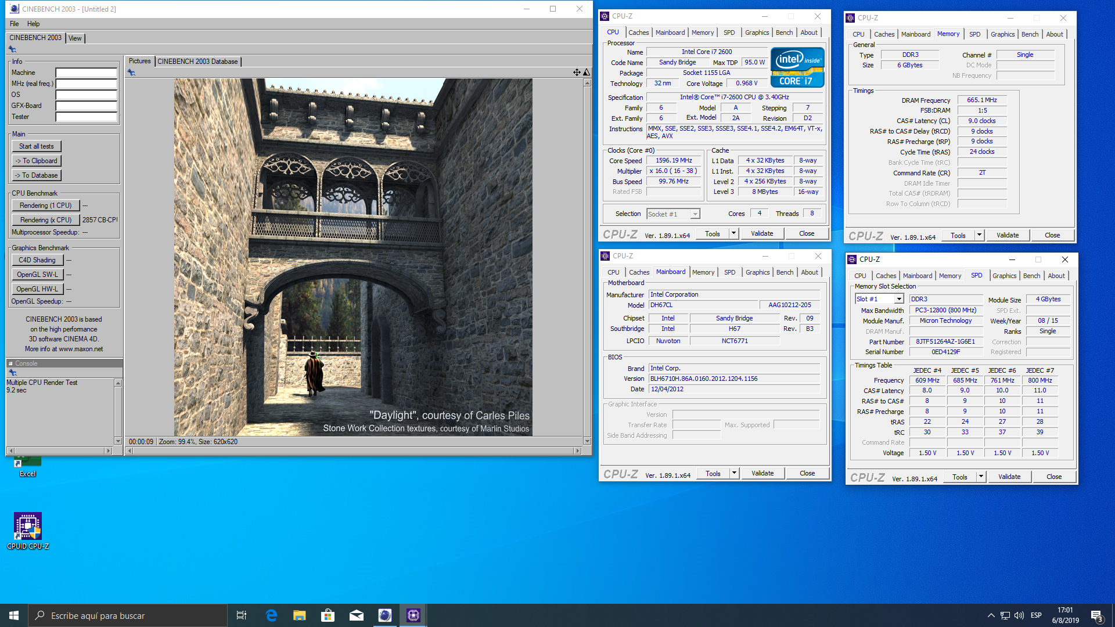Click the network icon in the system tray
Screen dimensions: 1115x627
pos(1005,615)
